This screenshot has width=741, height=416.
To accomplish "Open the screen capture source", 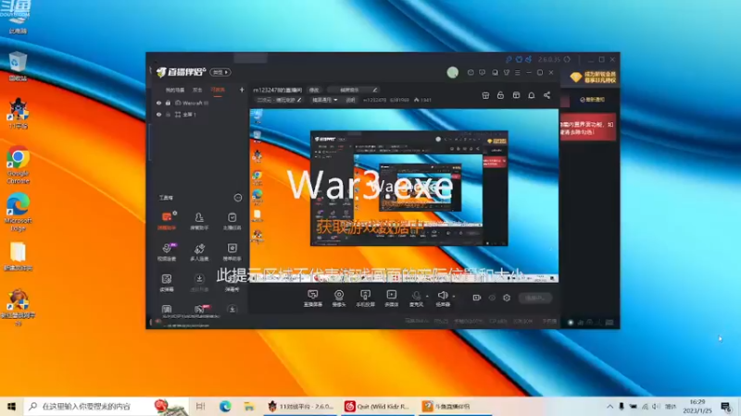I will [x=312, y=298].
